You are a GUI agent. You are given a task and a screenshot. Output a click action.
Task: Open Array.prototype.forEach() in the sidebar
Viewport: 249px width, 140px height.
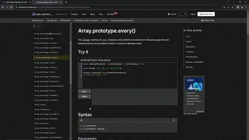[46, 100]
